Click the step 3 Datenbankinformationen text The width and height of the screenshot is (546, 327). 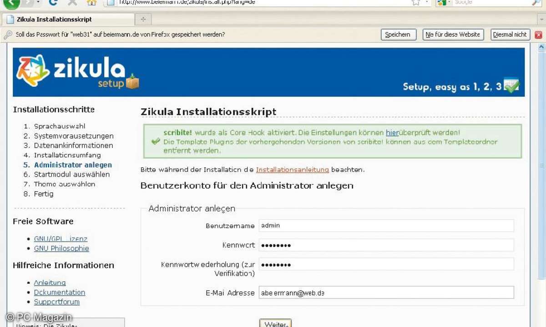(73, 146)
